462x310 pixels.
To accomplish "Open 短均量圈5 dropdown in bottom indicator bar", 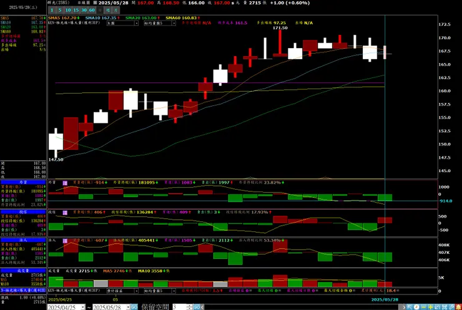I will point(160,291).
